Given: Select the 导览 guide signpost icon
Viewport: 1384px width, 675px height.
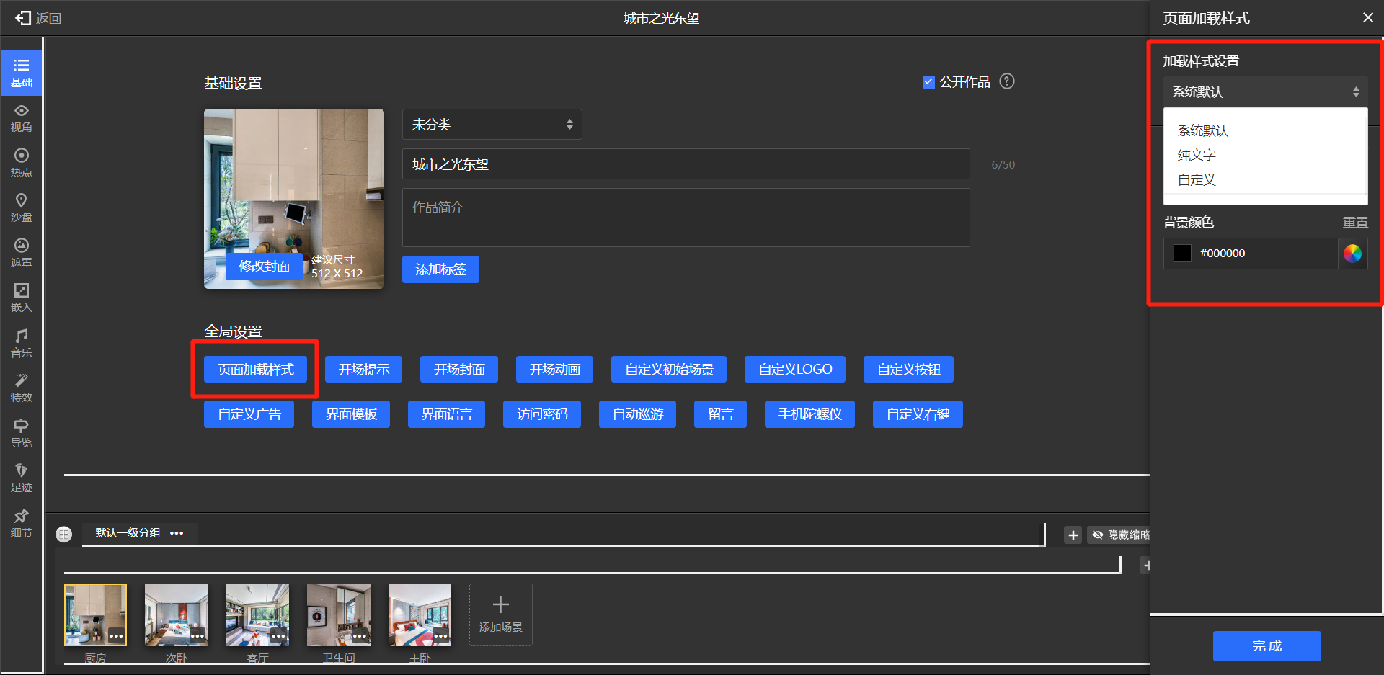Looking at the screenshot, I should [22, 433].
